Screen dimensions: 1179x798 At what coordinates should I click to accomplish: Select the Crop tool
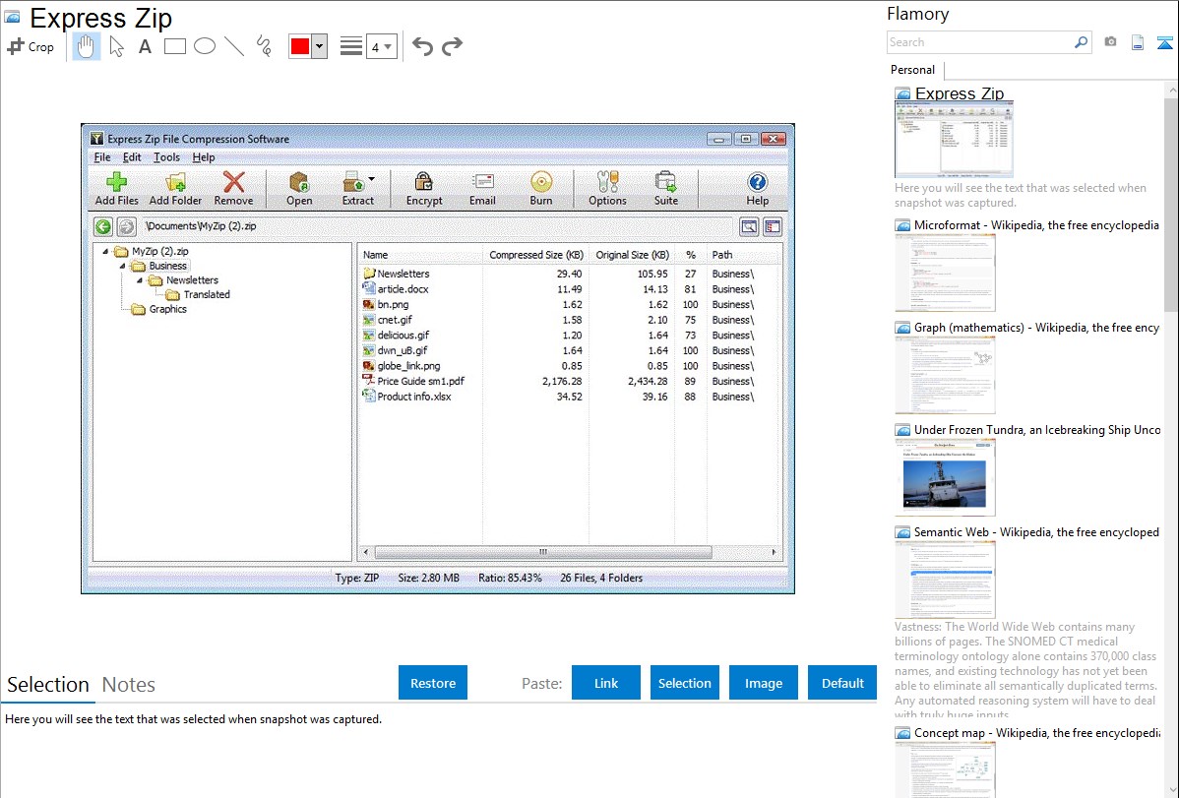click(31, 46)
